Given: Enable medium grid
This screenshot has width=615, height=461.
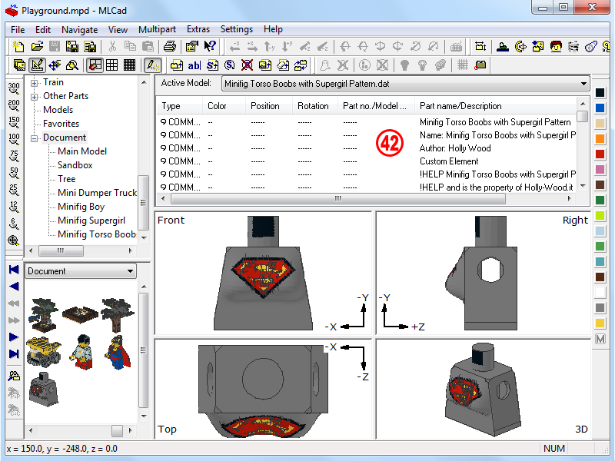Looking at the screenshot, I should pyautogui.click(x=111, y=65).
